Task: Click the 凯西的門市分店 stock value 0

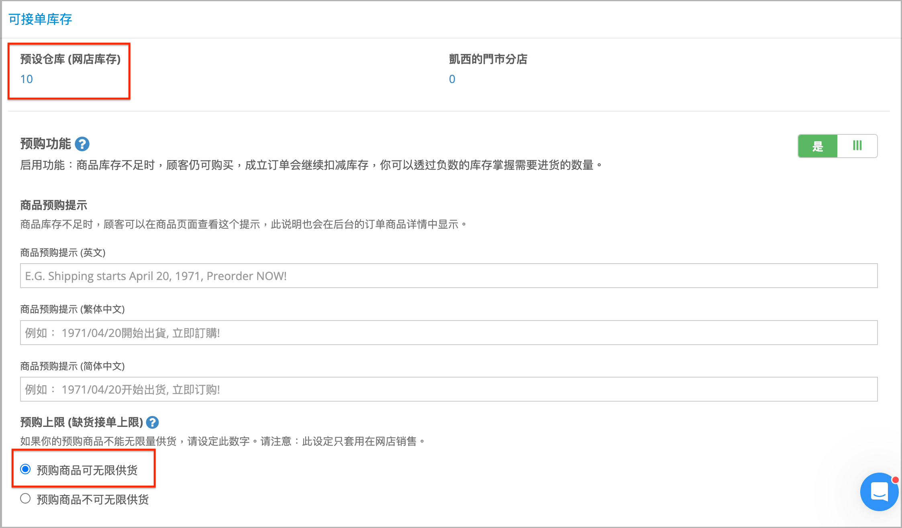Action: [452, 79]
